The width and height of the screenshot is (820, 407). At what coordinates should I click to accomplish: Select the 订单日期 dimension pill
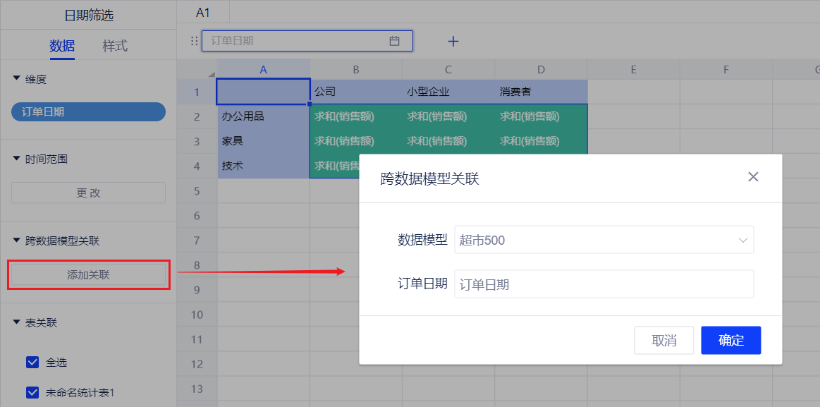88,111
